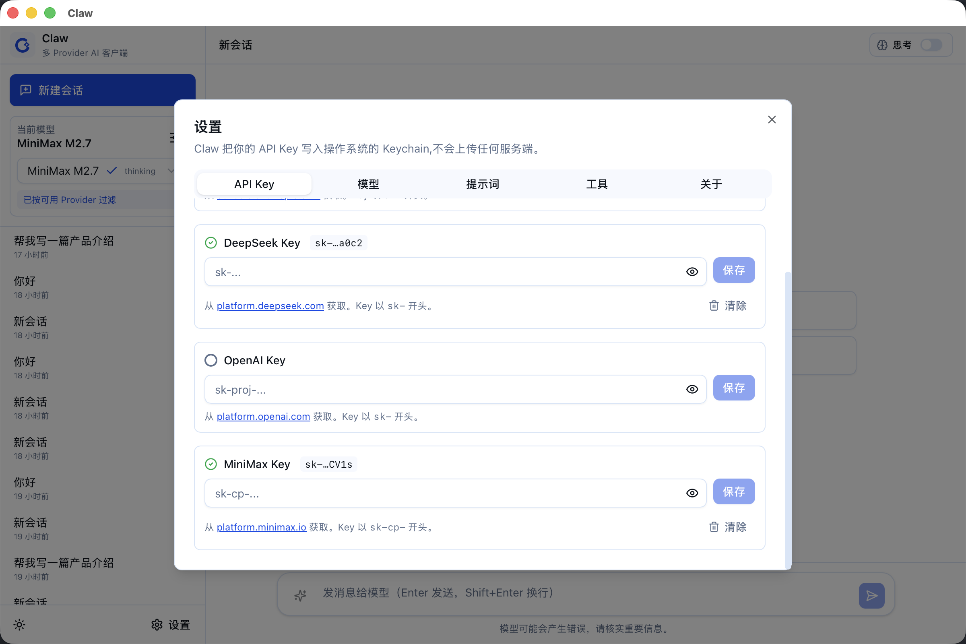
Task: Open platform.deepseek.com link
Action: coord(270,306)
